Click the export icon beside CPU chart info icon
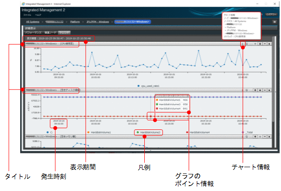Image resolution: width=281 pixels, height=191 pixels. (247, 44)
